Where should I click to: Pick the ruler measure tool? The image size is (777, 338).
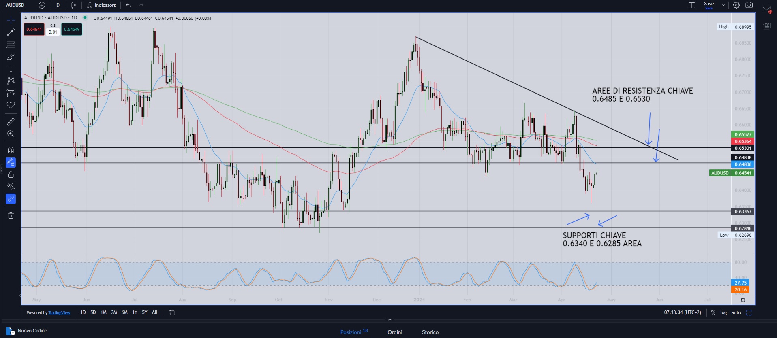[11, 121]
